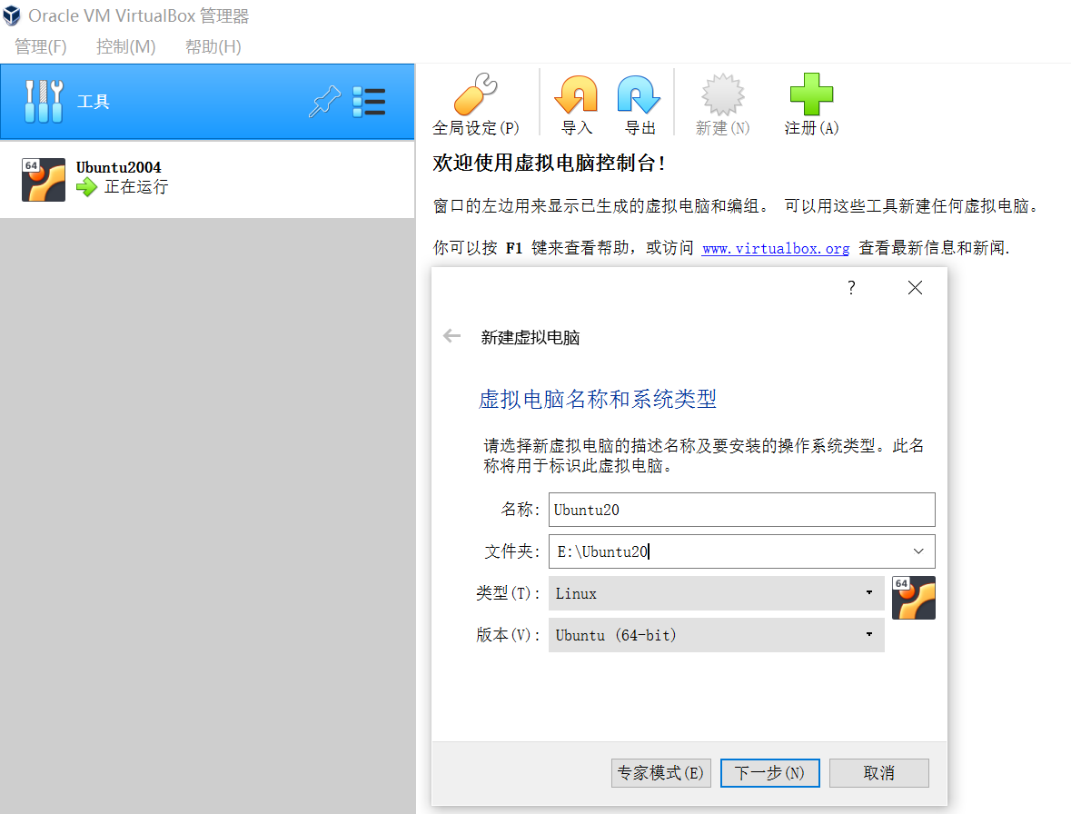Click the 欢迎使用虚拟电脑控制台 heading
This screenshot has height=814, width=1071.
click(x=550, y=164)
